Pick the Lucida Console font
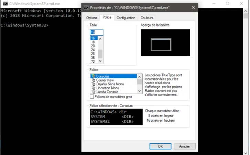 (114, 92)
